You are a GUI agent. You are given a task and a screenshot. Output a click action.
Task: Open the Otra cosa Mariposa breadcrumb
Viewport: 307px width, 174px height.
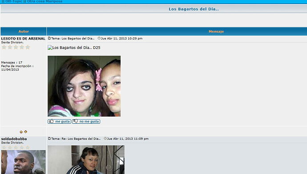tap(44, 1)
